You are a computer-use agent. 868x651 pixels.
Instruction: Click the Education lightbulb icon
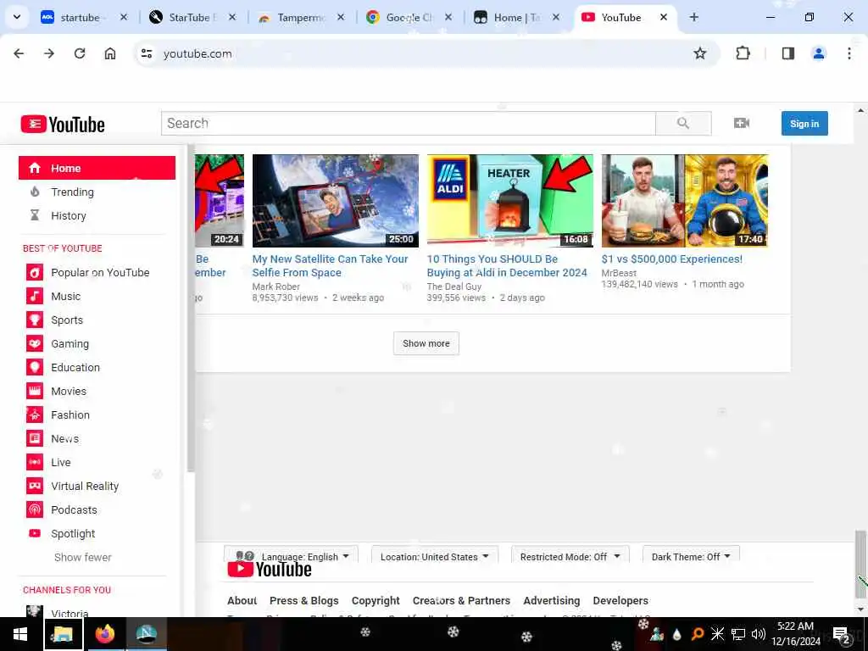tap(34, 367)
